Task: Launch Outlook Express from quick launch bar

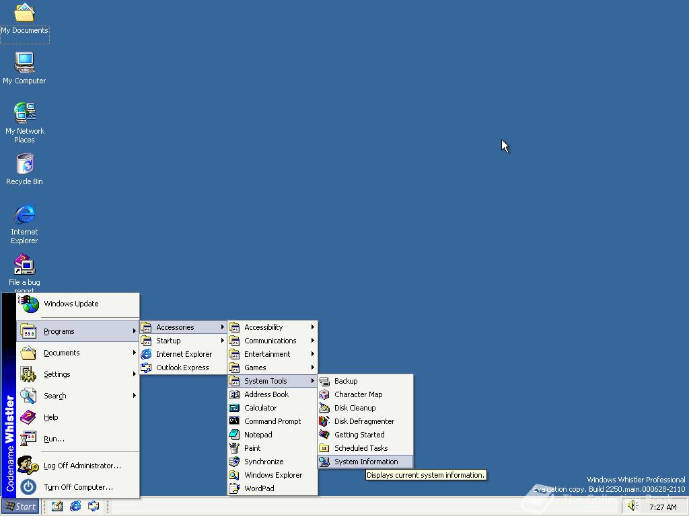Action: point(93,507)
